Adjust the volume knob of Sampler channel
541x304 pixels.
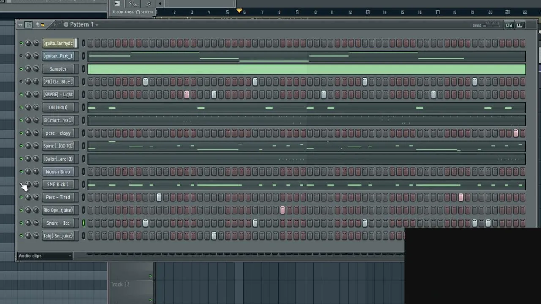pyautogui.click(x=36, y=69)
